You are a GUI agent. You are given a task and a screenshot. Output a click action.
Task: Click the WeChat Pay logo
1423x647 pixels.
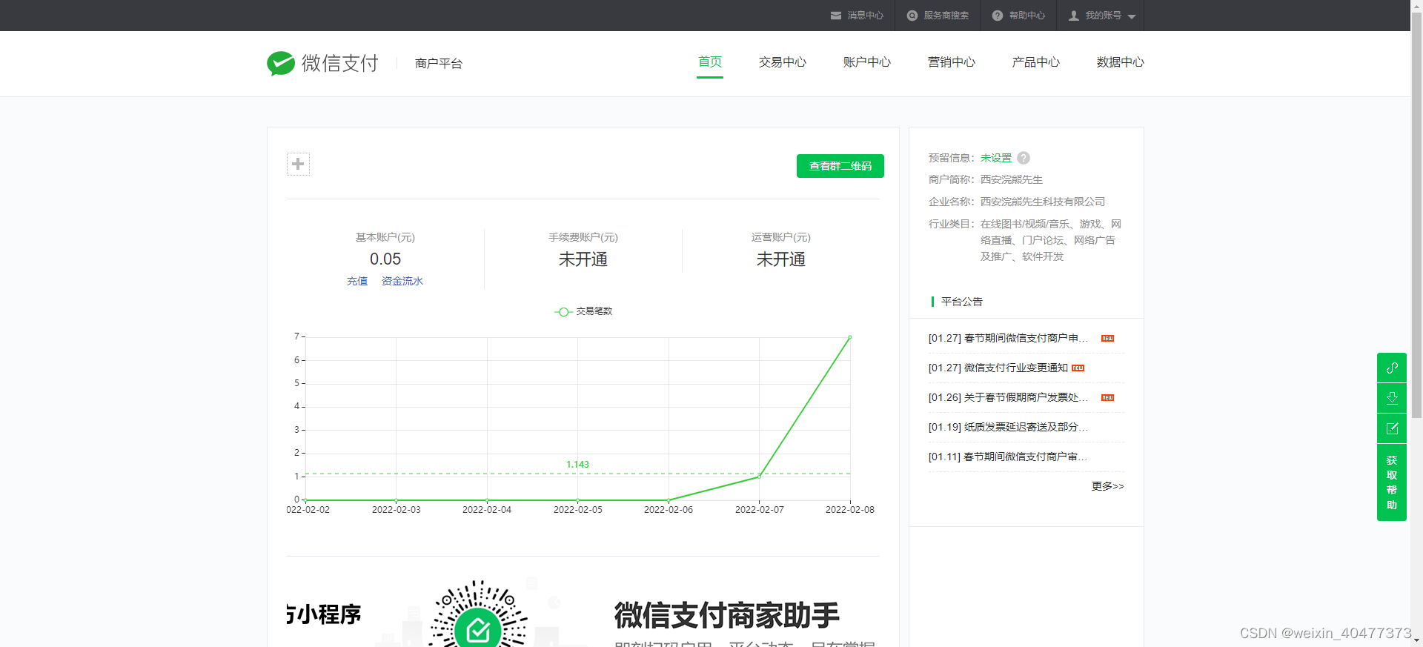coord(322,64)
